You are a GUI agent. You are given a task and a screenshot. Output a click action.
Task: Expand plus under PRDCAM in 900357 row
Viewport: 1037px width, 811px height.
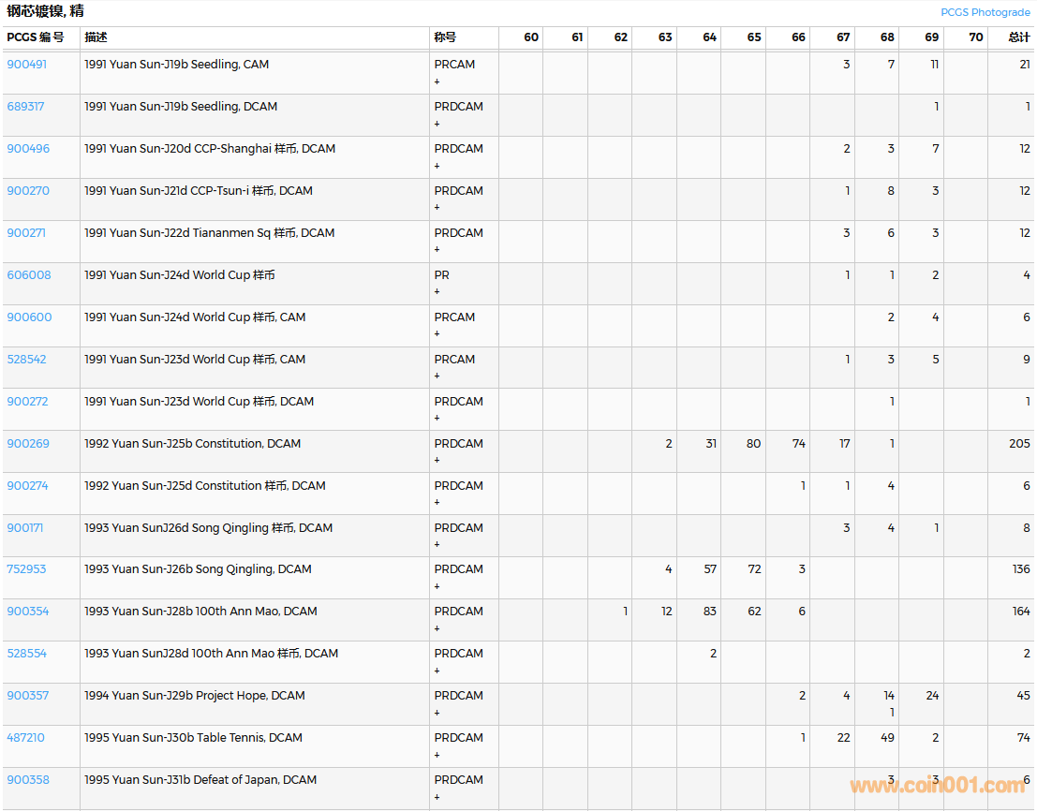[x=437, y=713]
